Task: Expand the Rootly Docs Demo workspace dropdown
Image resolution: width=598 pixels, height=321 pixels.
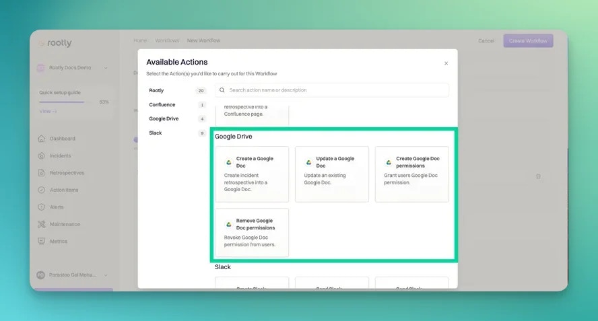Action: tap(106, 68)
